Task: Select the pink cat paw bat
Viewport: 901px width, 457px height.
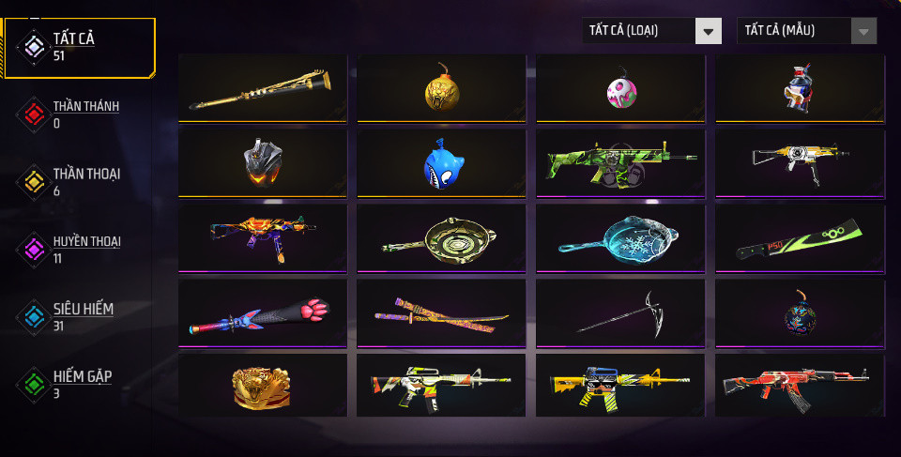Action: (x=263, y=313)
